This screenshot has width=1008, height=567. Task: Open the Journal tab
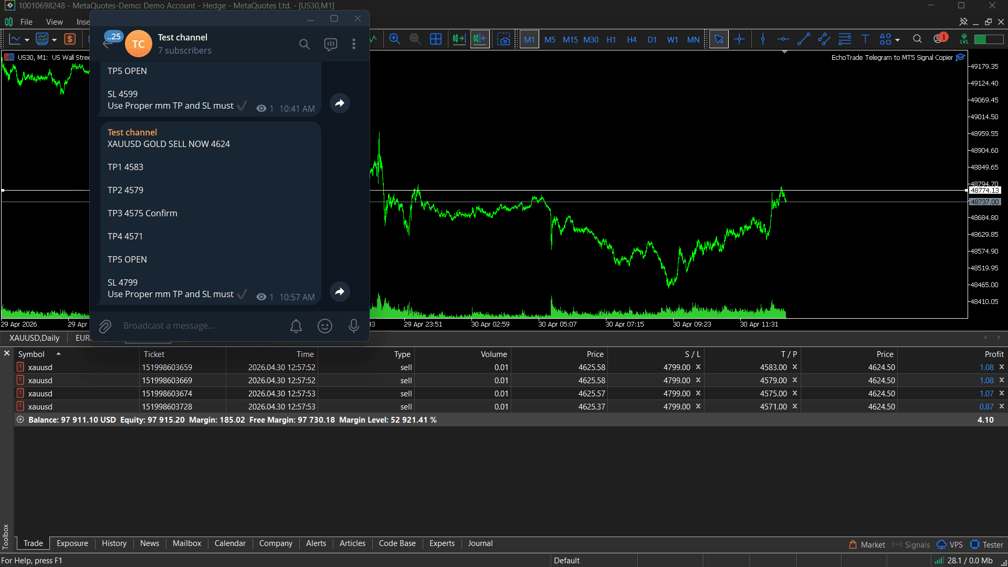click(480, 543)
